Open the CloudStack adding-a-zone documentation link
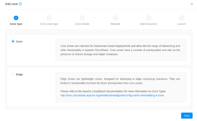The image size is (197, 121). point(112,95)
